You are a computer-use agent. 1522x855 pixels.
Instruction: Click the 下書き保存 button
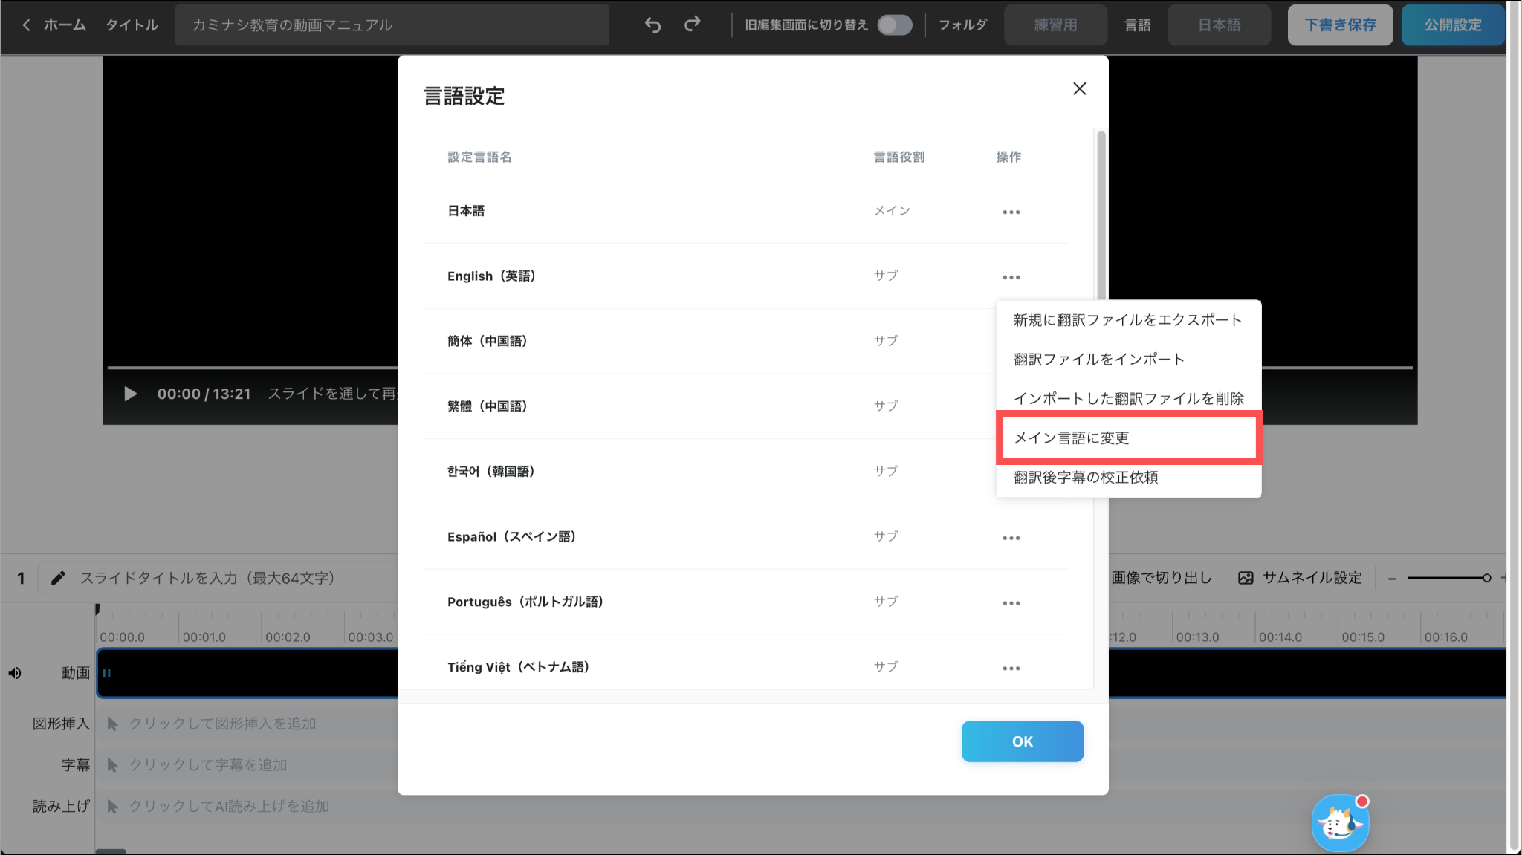tap(1339, 25)
